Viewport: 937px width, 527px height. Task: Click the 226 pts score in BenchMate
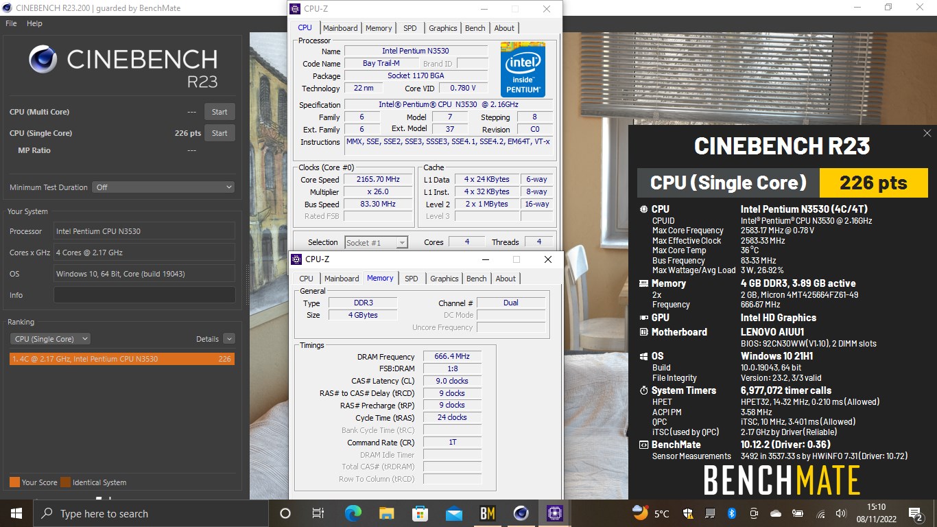pos(873,183)
